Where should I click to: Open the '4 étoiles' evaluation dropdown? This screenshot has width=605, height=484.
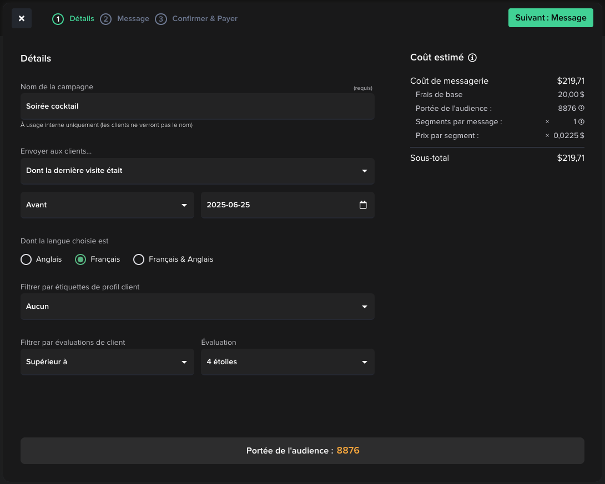coord(287,362)
